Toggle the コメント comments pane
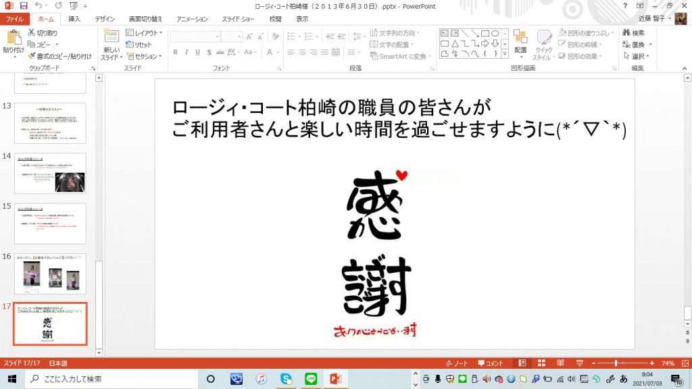The width and height of the screenshot is (692, 389). click(x=491, y=363)
